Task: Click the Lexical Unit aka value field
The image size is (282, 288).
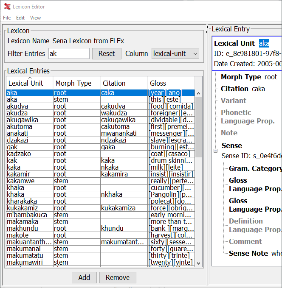Action: coord(264,44)
